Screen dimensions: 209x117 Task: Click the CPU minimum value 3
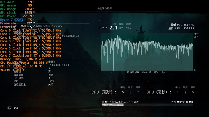[x=130, y=92]
